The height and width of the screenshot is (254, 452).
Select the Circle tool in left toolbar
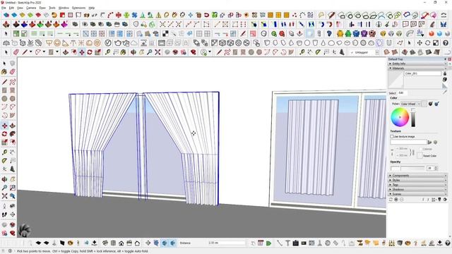[x=4, y=99]
